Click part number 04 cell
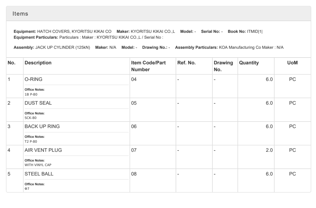The width and height of the screenshot is (316, 208). point(134,80)
